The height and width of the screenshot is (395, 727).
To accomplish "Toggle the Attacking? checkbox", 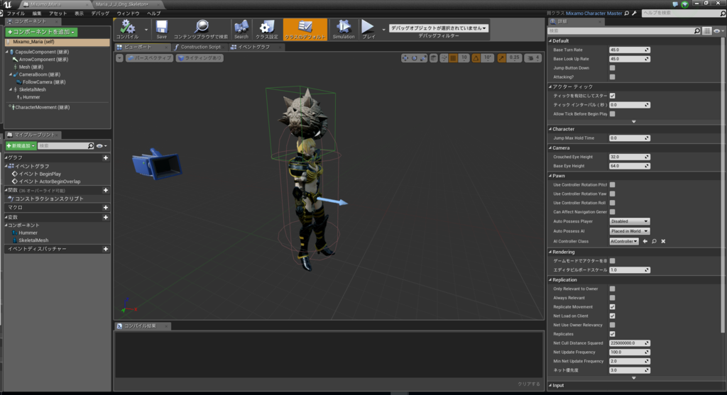I will coord(613,77).
